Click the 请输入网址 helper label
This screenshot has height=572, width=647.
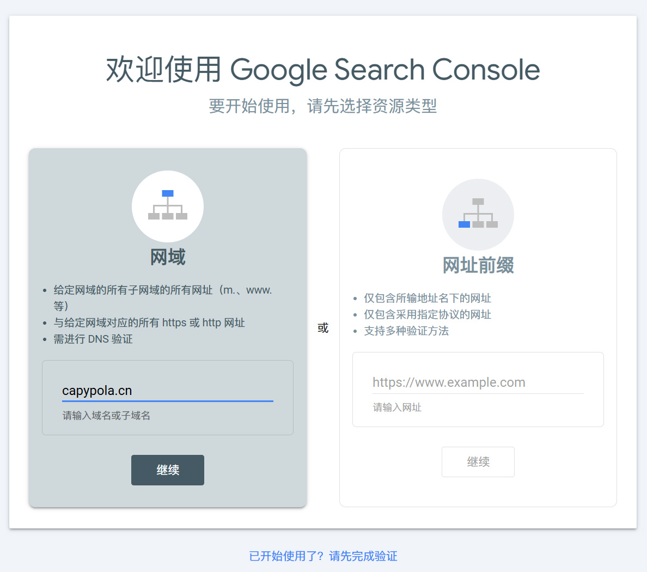(x=397, y=407)
